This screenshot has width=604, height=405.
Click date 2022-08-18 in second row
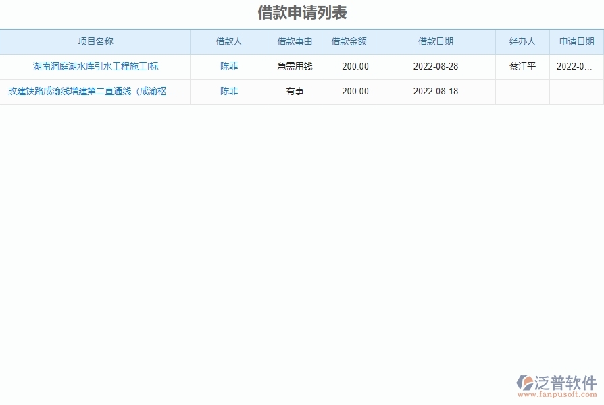(x=436, y=92)
